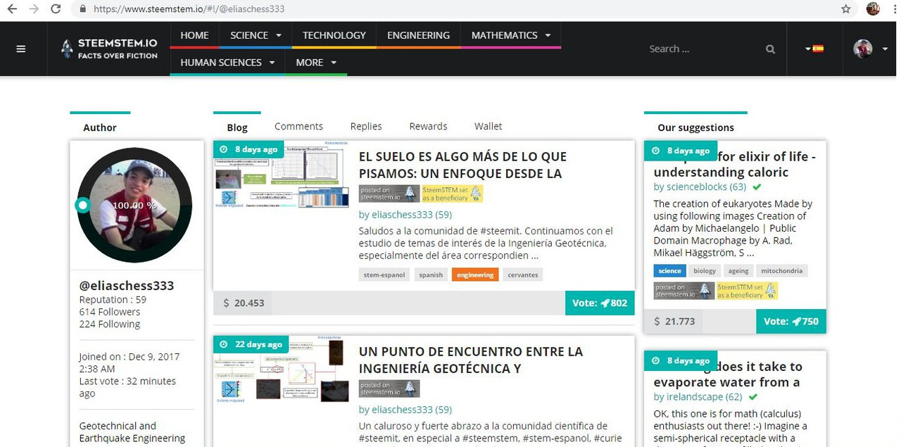Select the spanish tag

pyautogui.click(x=431, y=275)
